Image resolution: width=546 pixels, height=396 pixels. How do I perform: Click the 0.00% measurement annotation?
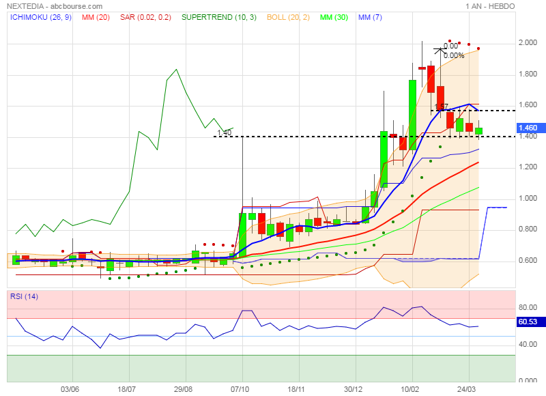(x=454, y=55)
